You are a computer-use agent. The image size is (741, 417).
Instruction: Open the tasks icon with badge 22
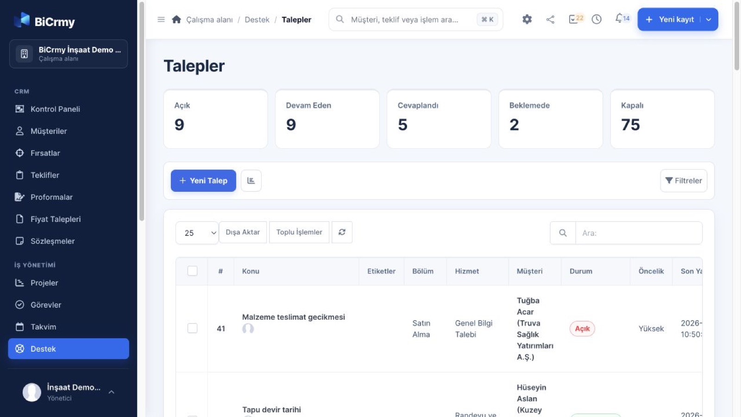pos(576,19)
